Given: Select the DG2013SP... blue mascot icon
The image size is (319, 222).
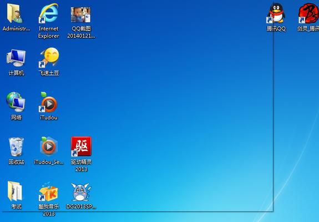Looking at the screenshot, I should tap(81, 192).
